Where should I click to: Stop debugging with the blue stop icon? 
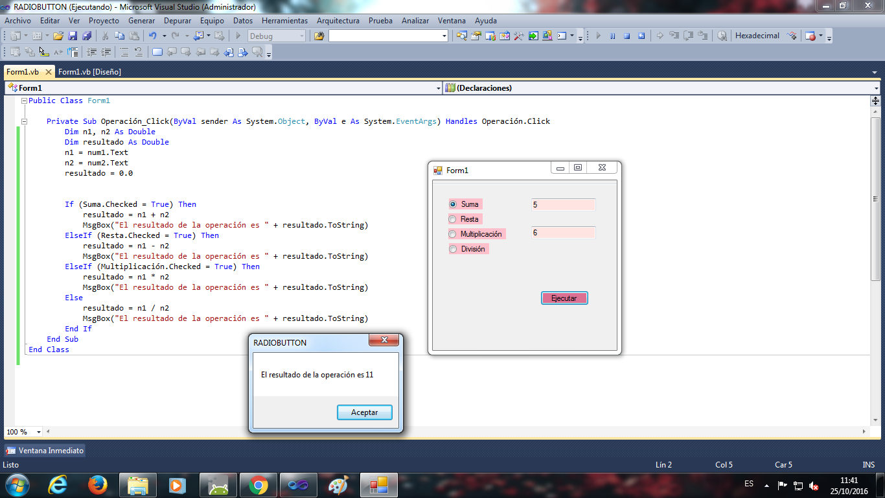(x=627, y=36)
